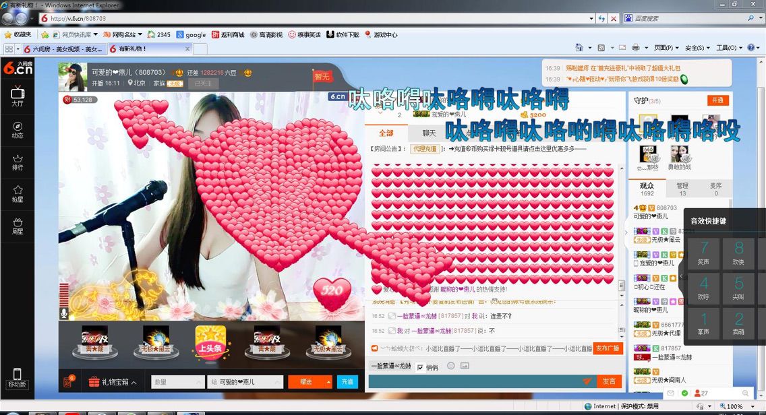Screen dimensions: 766x415
Task: Open the 周星 weekly star sidebar icon
Action: coord(18,226)
